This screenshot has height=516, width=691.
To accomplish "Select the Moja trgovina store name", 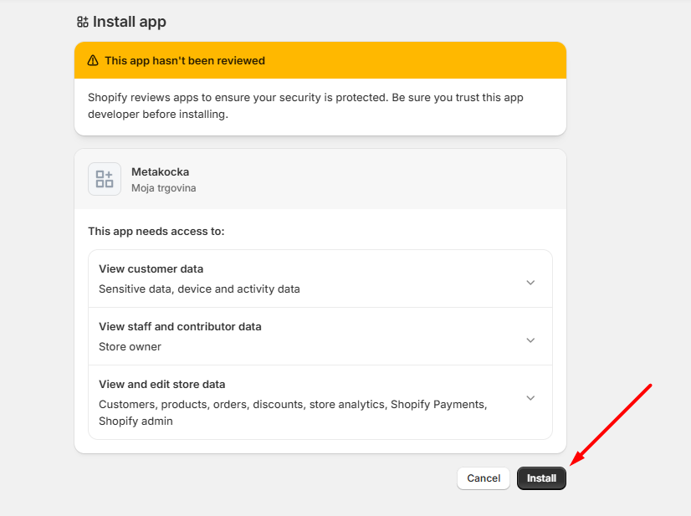I will tap(163, 188).
